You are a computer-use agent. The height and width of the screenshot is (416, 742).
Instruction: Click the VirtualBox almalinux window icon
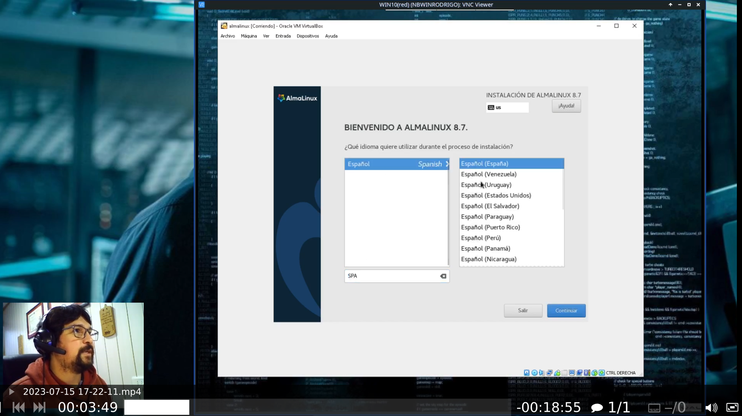pyautogui.click(x=224, y=26)
